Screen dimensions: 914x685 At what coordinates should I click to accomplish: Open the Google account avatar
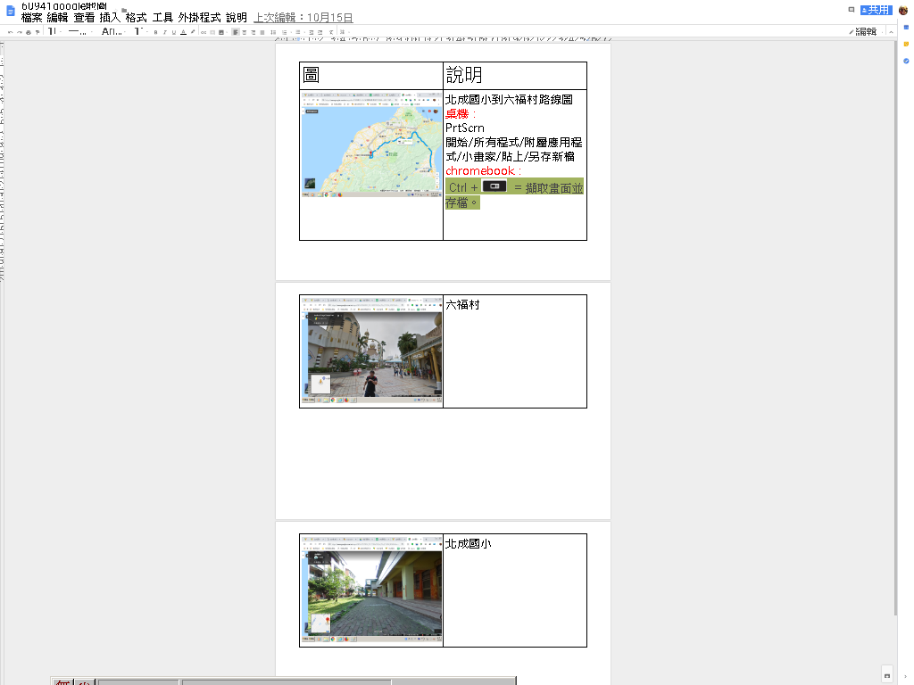[903, 10]
